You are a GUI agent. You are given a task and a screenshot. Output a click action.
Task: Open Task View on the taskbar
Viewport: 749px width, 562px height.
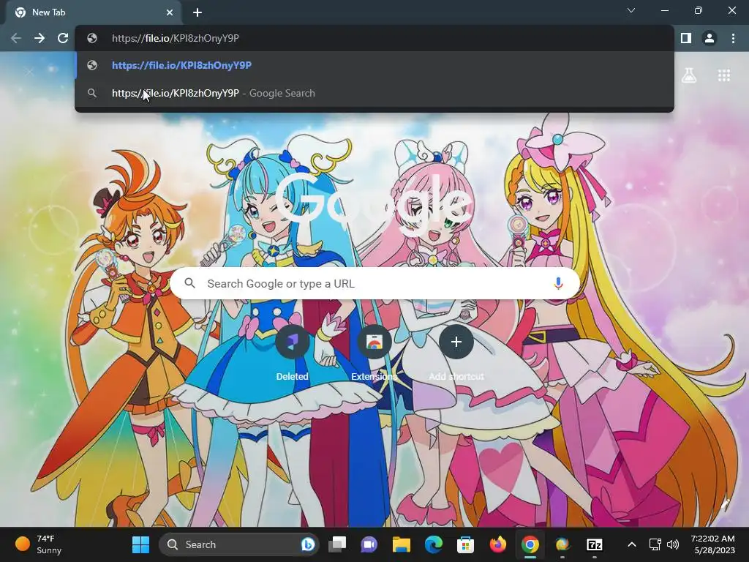point(337,544)
